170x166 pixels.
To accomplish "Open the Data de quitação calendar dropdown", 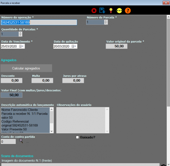I will 74,46.
